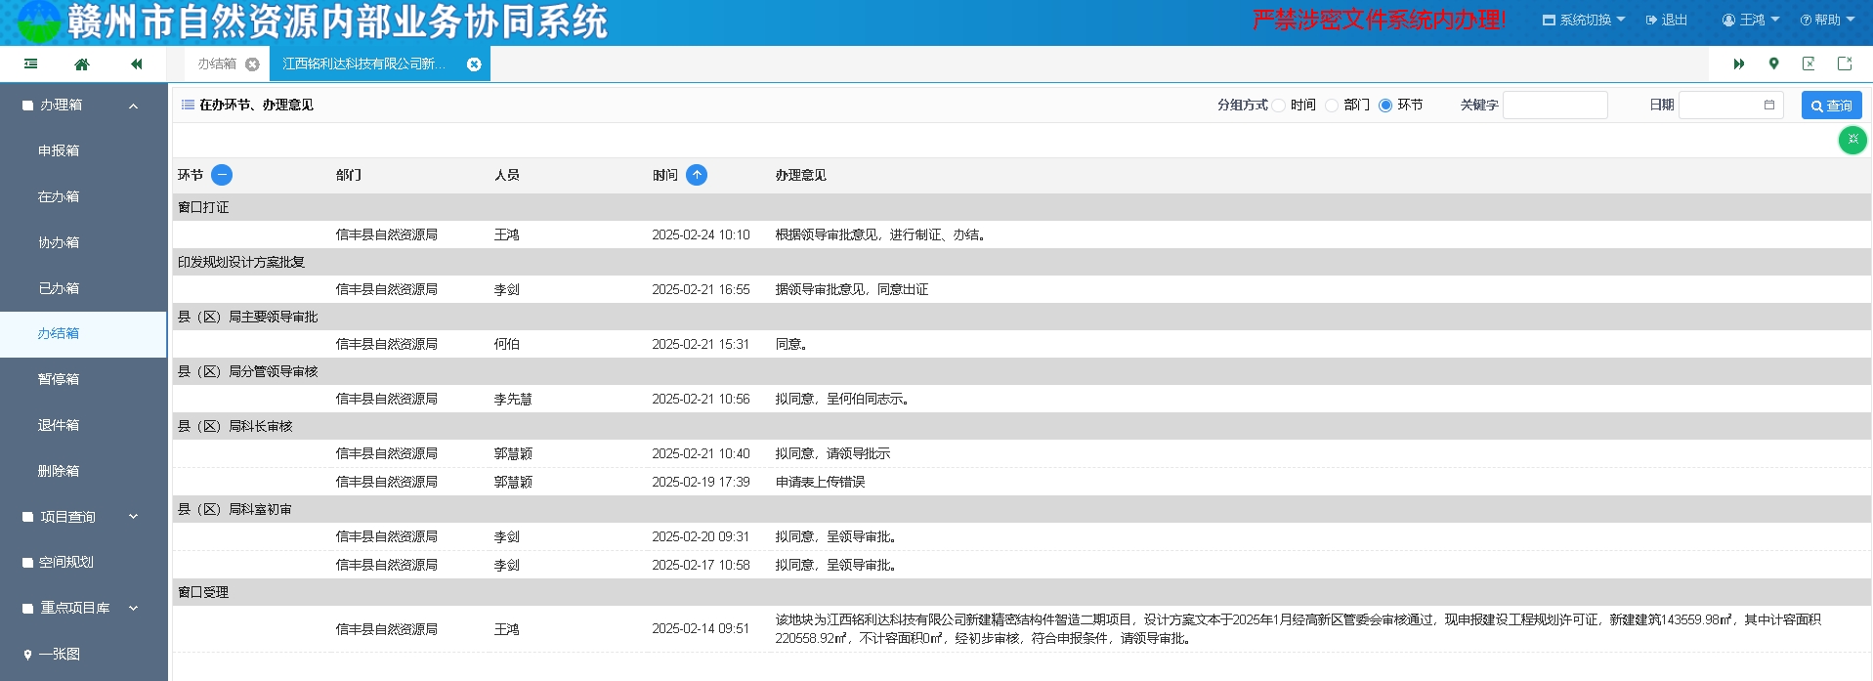Click the home icon in the tab bar
This screenshot has width=1873, height=681.
pos(82,64)
